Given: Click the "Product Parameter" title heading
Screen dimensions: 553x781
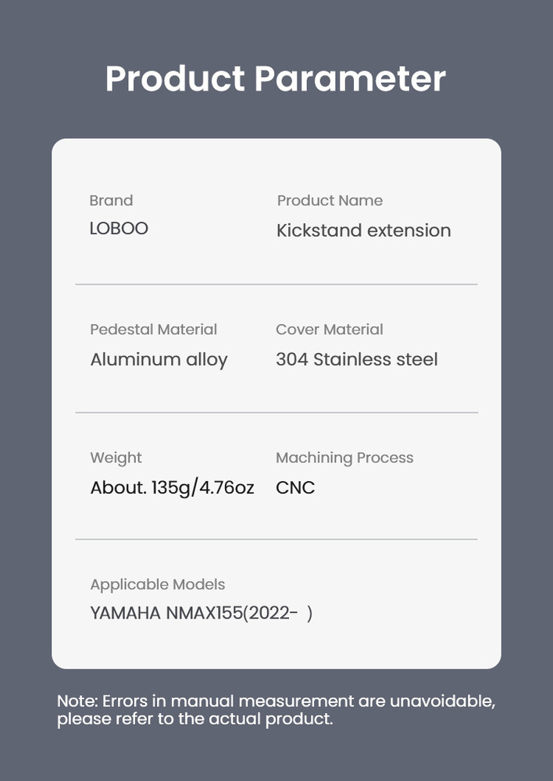Looking at the screenshot, I should [x=276, y=79].
